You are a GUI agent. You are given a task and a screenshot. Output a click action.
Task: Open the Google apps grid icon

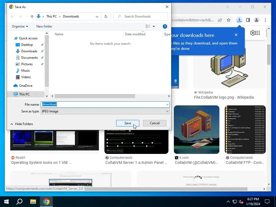point(258,33)
